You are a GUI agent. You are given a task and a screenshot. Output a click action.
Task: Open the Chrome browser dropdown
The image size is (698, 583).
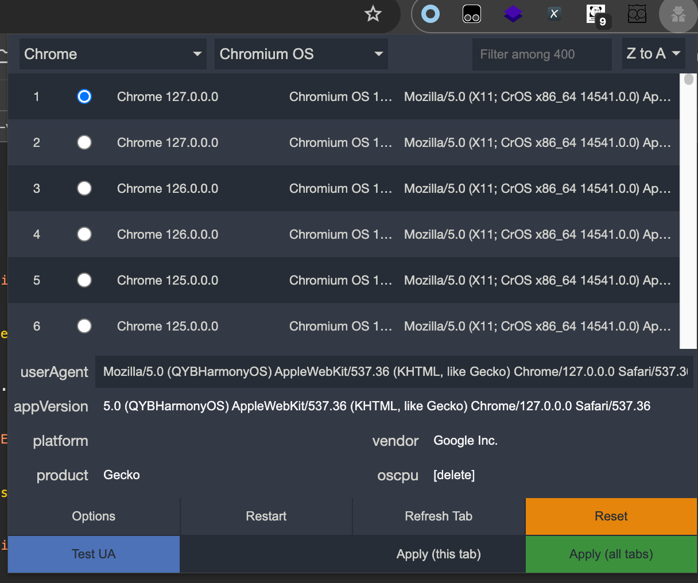113,54
